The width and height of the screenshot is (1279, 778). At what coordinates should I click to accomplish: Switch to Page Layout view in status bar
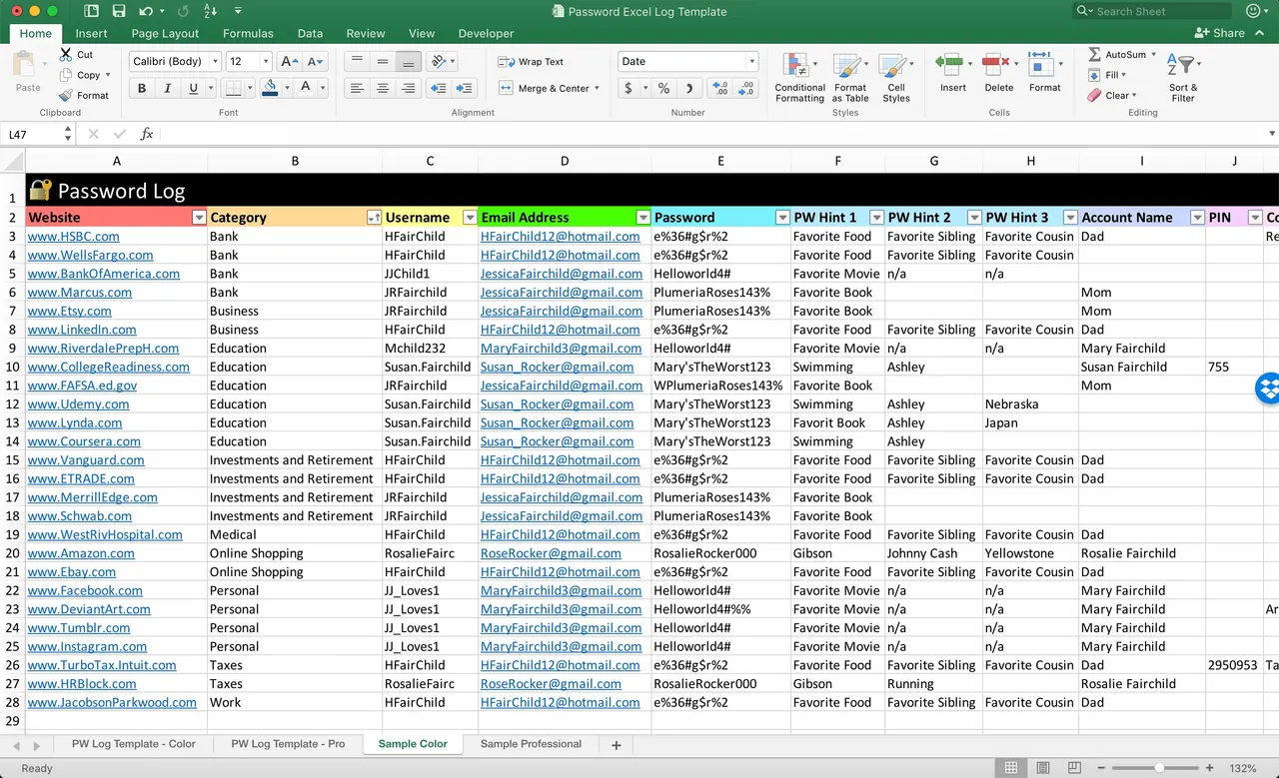click(x=1042, y=768)
